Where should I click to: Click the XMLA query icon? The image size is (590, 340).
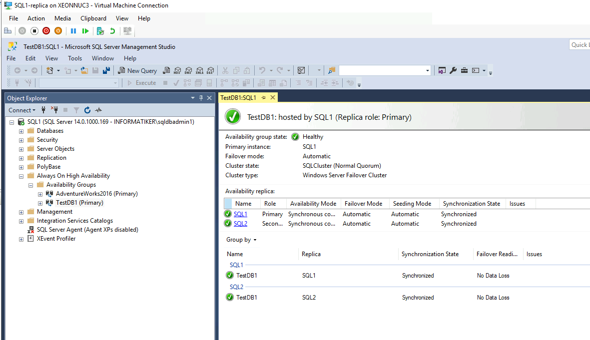tap(199, 70)
